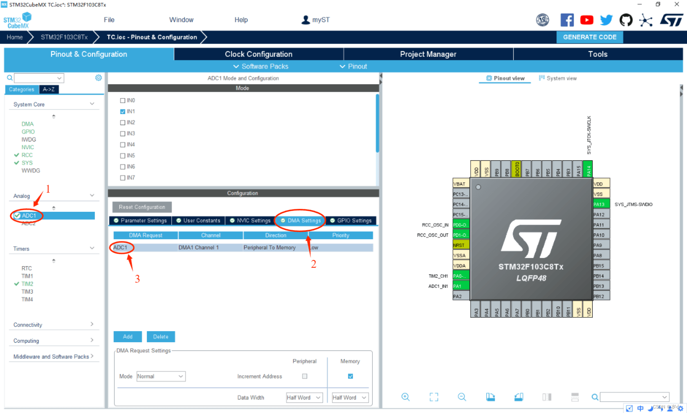Click the peripheral search magnifier icon
The height and width of the screenshot is (413, 687).
click(9, 78)
